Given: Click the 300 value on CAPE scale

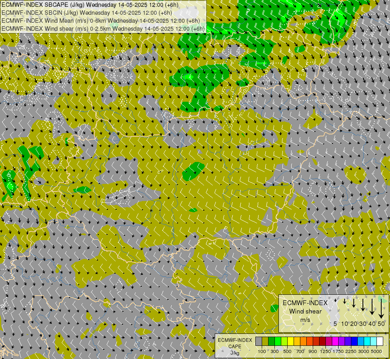Looking at the screenshot, I should 274,351.
